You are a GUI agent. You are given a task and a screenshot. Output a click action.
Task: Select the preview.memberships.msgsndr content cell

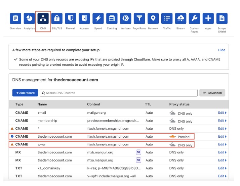[113, 121]
